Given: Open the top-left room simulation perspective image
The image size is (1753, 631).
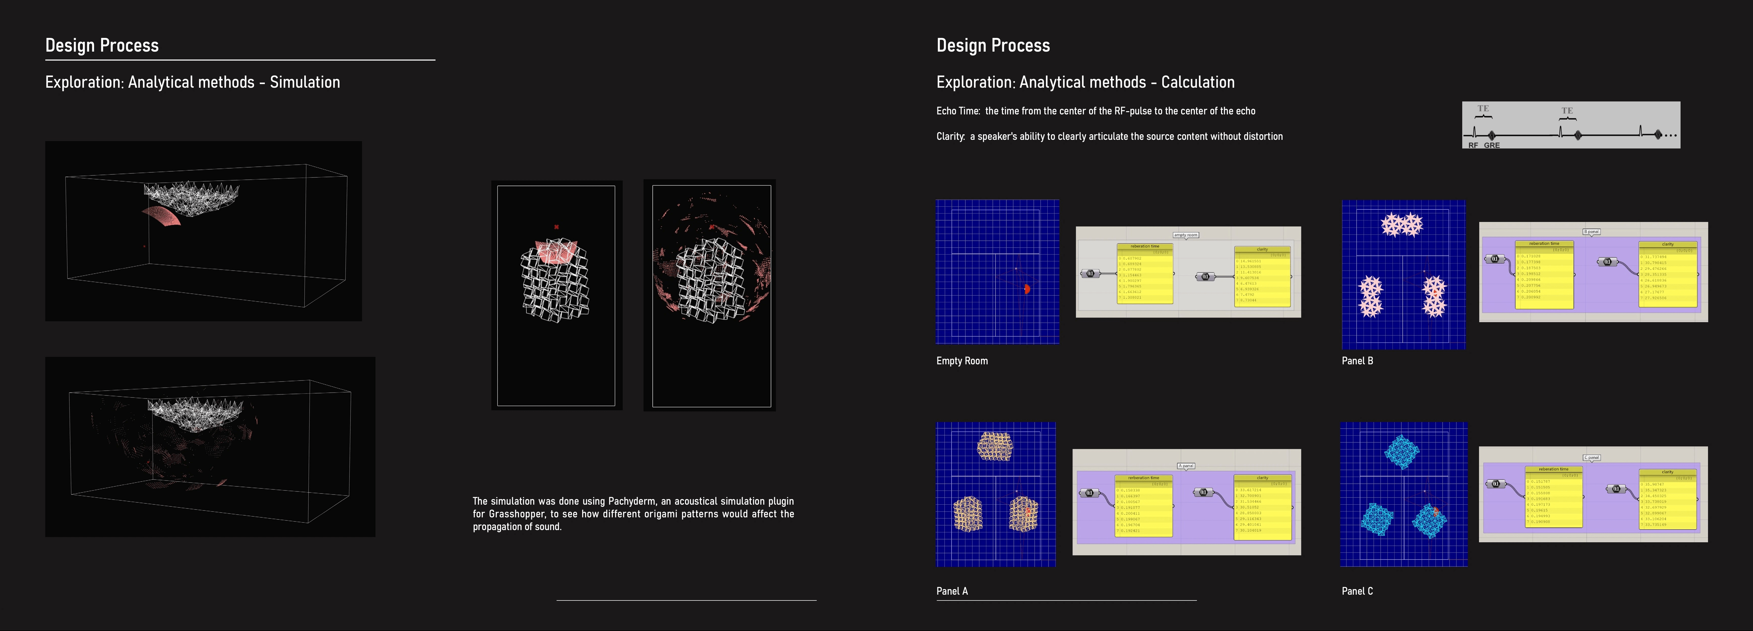Looking at the screenshot, I should click(x=204, y=231).
